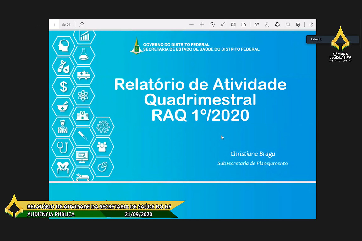362x241 pixels.
Task: Click the zoom in plus icon
Action: (x=202, y=24)
